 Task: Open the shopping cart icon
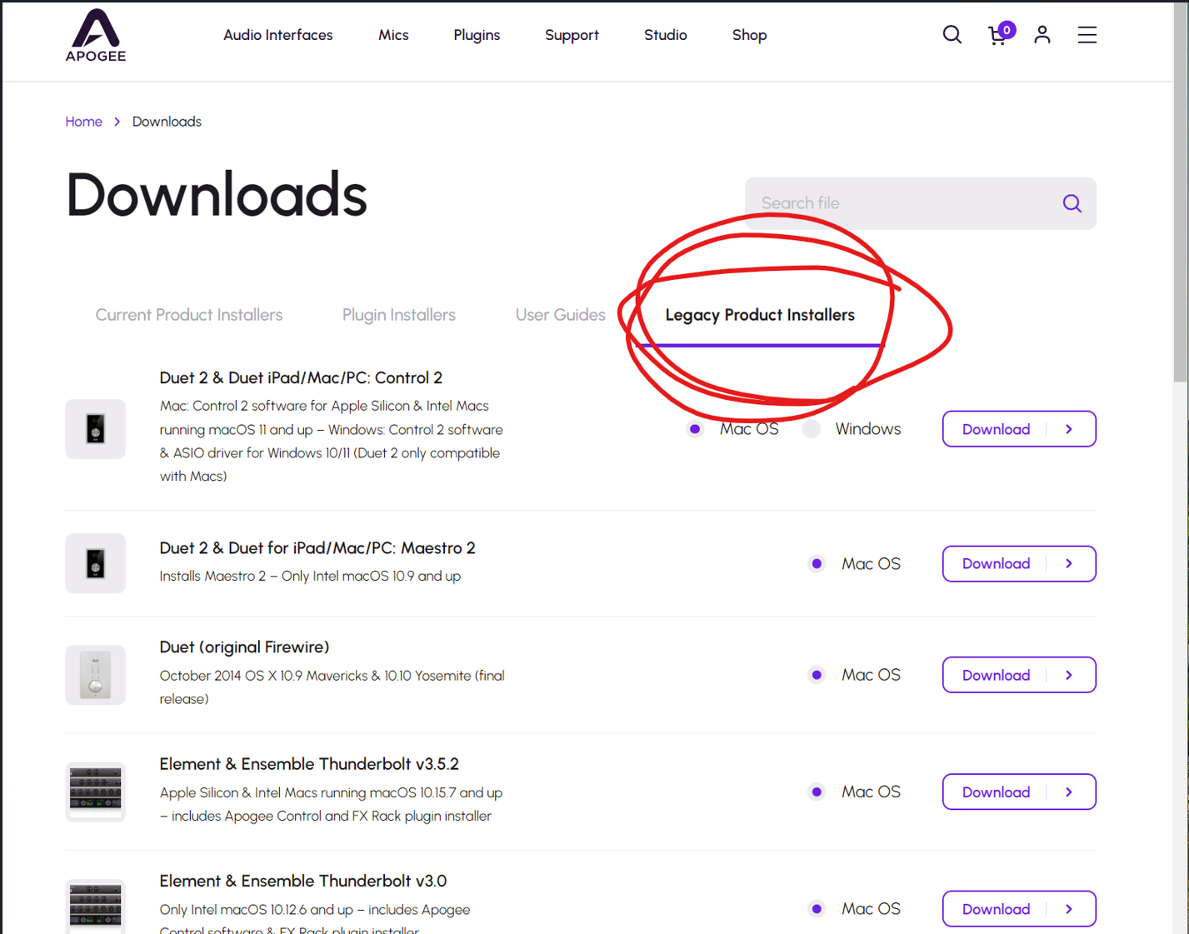(x=997, y=37)
